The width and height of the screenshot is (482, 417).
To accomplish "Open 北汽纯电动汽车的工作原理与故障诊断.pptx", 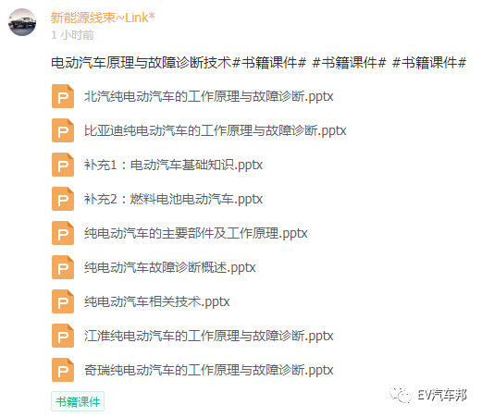I will coord(209,96).
